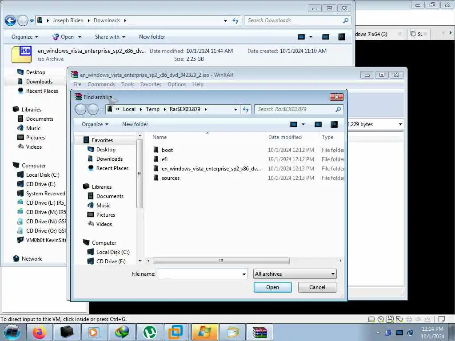Open WinRAR Commands menu

tap(101, 84)
